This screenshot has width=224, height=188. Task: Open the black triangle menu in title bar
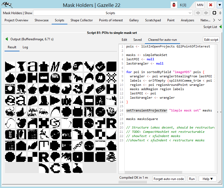tap(219, 5)
